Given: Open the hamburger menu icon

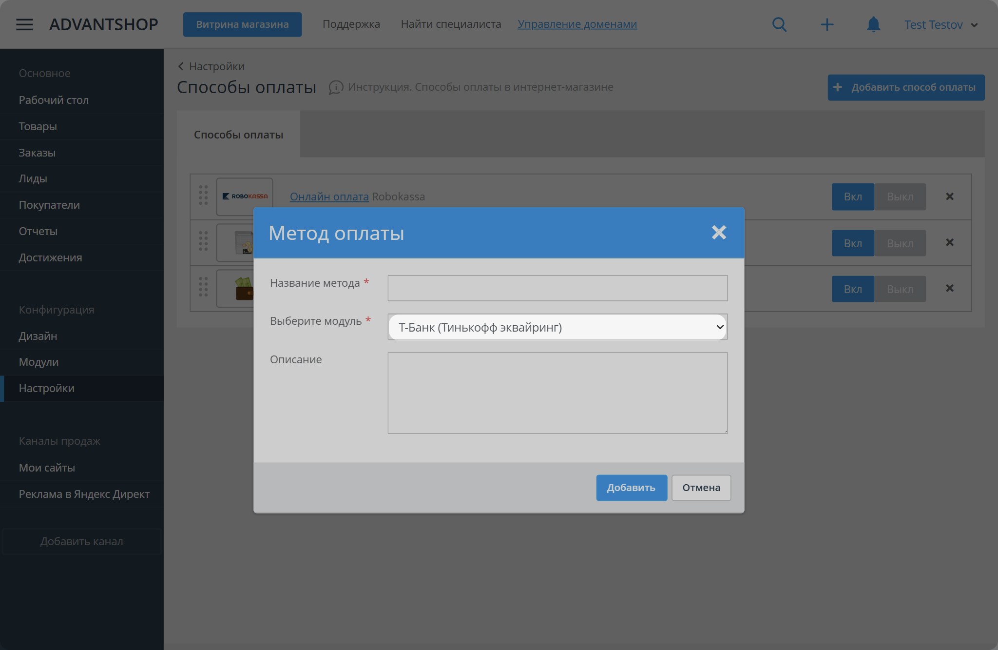Looking at the screenshot, I should (x=24, y=24).
